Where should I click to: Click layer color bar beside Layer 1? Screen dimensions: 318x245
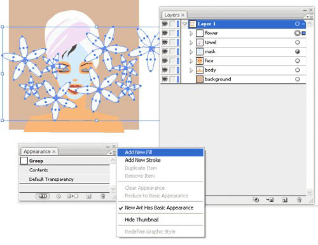[178, 24]
